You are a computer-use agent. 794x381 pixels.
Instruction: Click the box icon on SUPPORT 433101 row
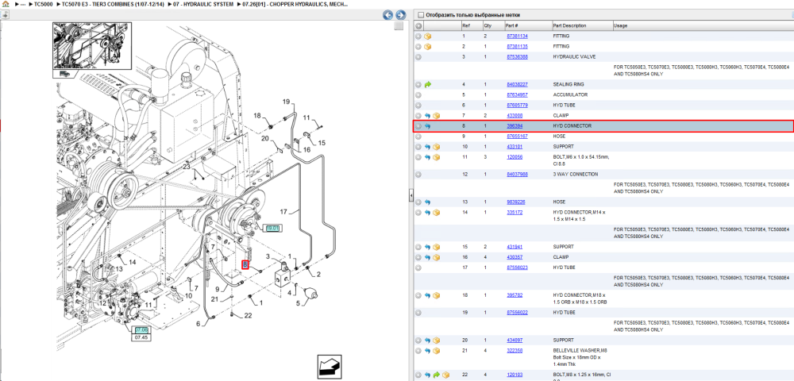point(436,147)
